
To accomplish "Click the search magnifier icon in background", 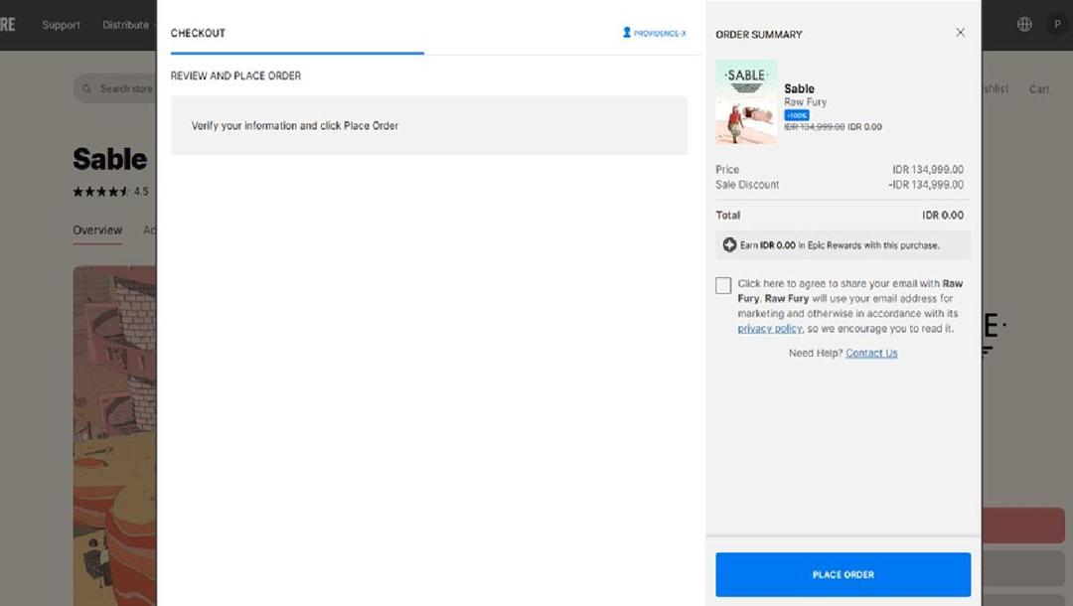I will (x=86, y=89).
